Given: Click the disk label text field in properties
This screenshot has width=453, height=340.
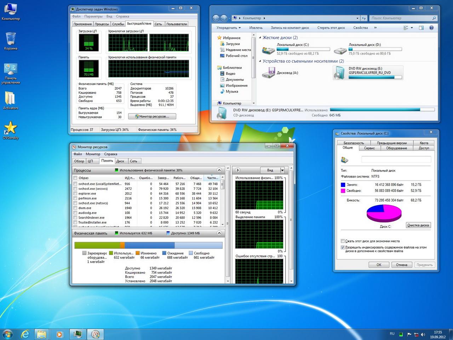Looking at the screenshot, I should point(396,160).
